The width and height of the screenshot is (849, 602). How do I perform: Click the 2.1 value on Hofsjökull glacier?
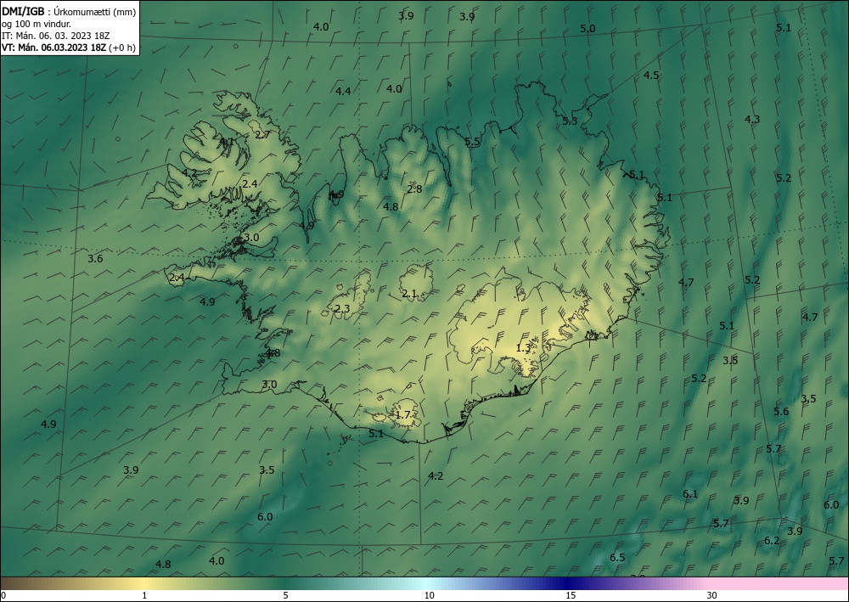pos(409,294)
